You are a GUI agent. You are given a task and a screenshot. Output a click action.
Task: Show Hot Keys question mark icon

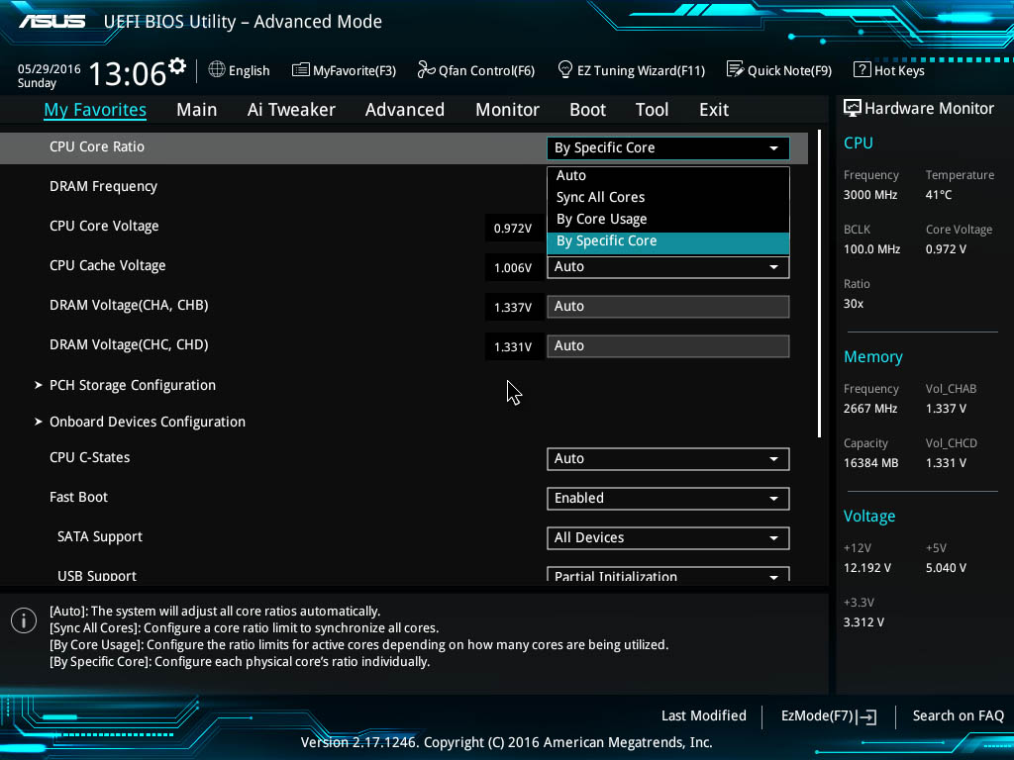tap(862, 69)
